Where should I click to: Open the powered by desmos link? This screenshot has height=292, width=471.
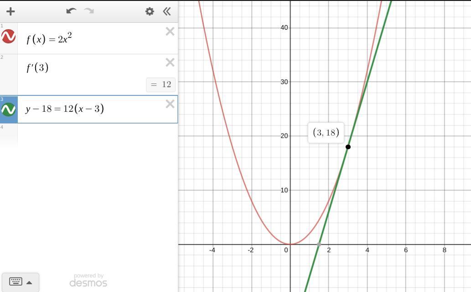[x=88, y=280]
